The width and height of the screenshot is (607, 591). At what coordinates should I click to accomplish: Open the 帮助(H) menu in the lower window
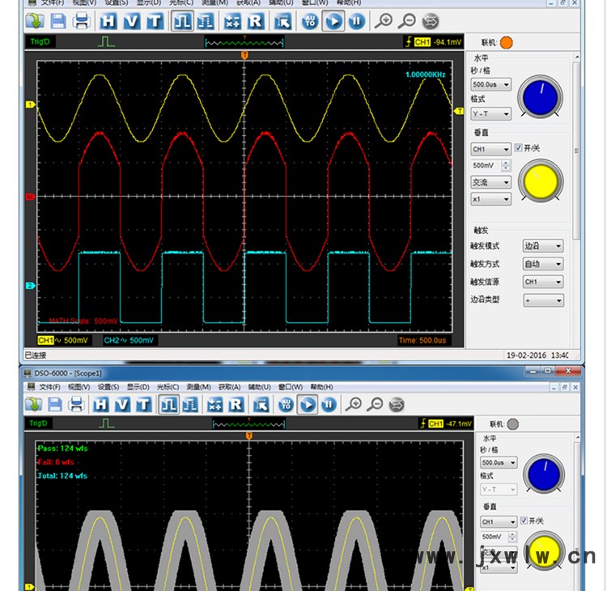[x=322, y=387]
